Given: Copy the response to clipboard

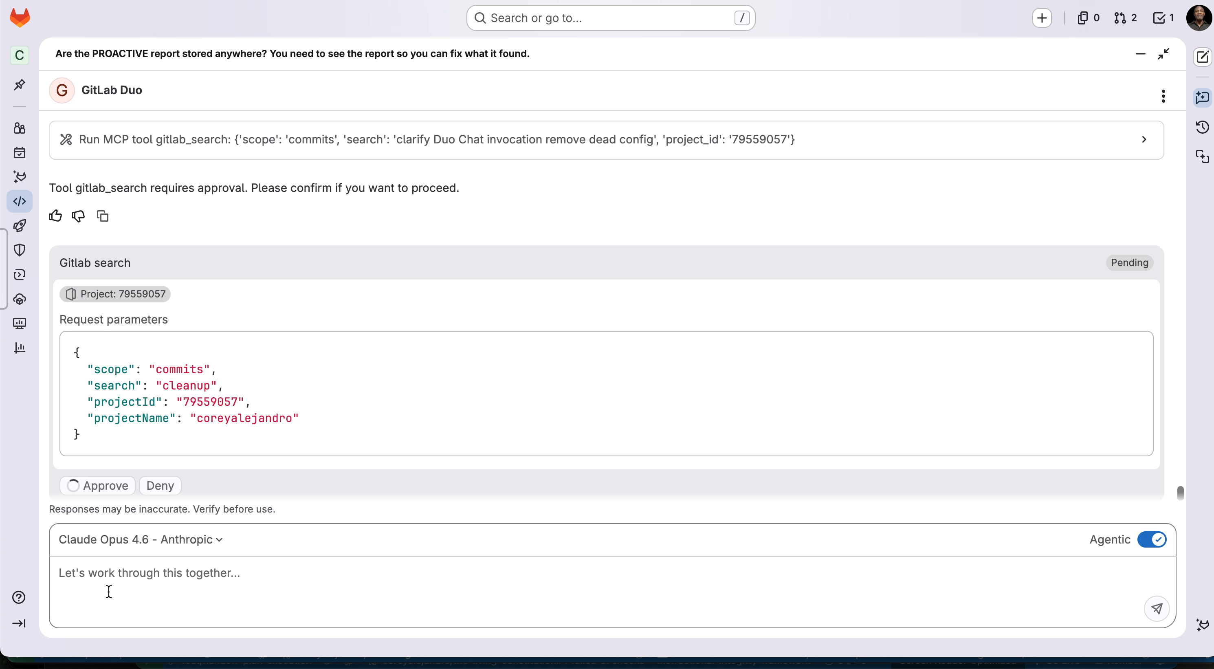Looking at the screenshot, I should point(102,216).
